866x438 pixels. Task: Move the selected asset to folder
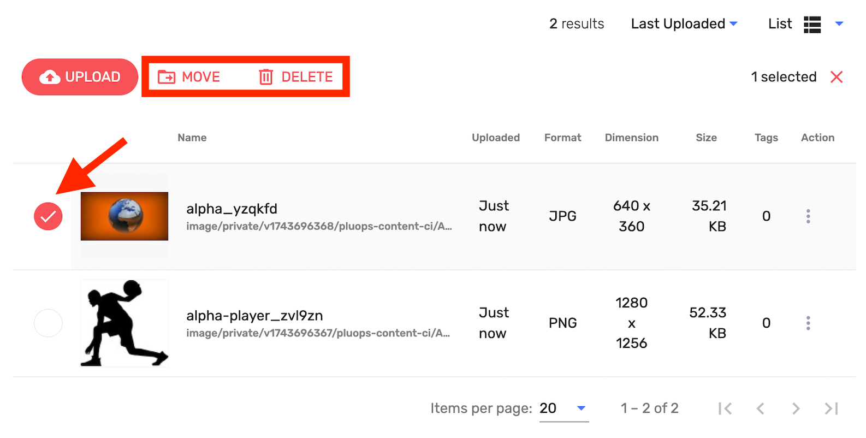tap(189, 77)
